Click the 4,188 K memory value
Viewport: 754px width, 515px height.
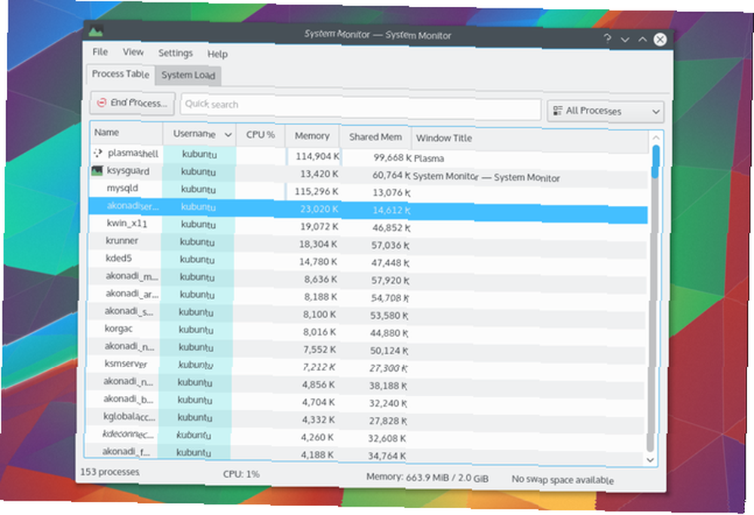317,455
